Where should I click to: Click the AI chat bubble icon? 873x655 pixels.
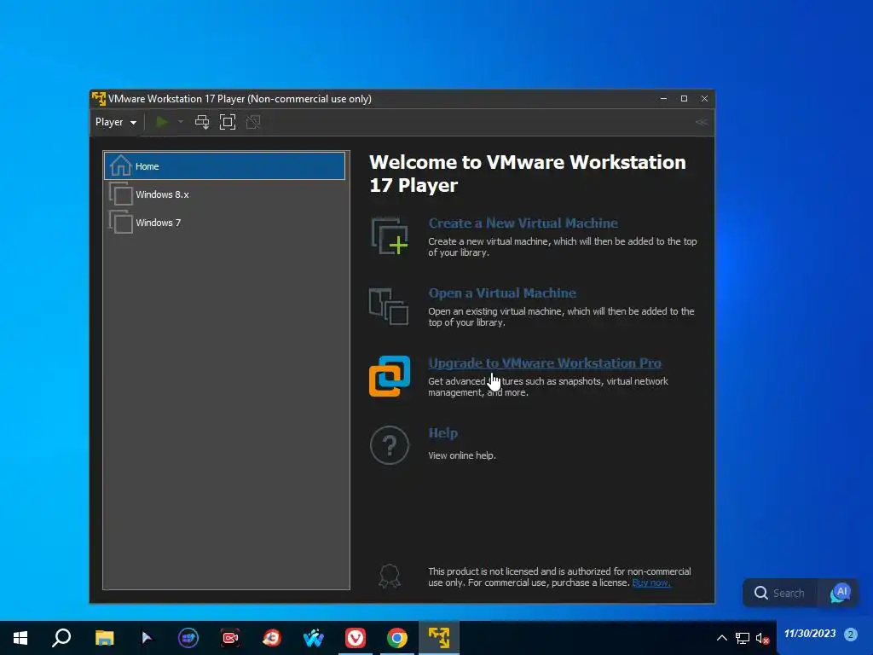840,593
